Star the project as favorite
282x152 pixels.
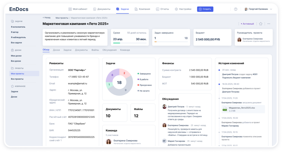pyautogui.click(x=261, y=24)
